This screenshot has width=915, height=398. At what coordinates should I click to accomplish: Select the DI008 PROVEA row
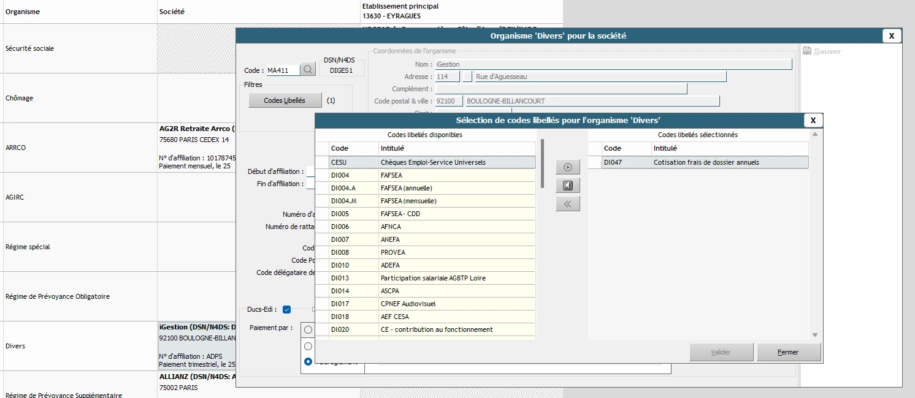425,252
